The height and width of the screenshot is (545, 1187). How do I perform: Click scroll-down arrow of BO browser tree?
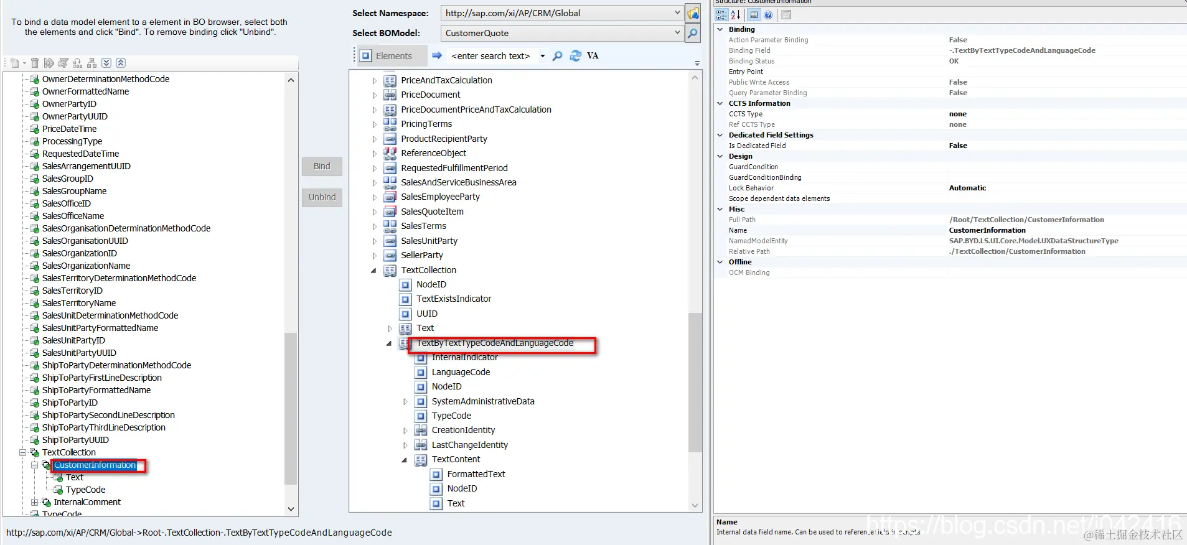click(695, 505)
